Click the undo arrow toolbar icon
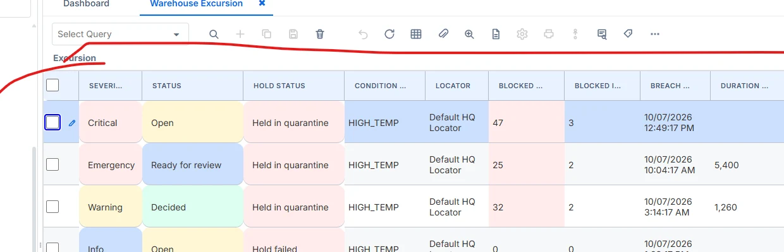Viewport: 784px width, 252px height. 363,34
